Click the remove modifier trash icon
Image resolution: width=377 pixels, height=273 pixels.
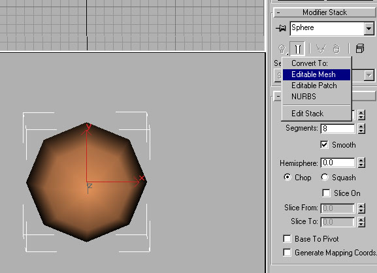coord(336,49)
